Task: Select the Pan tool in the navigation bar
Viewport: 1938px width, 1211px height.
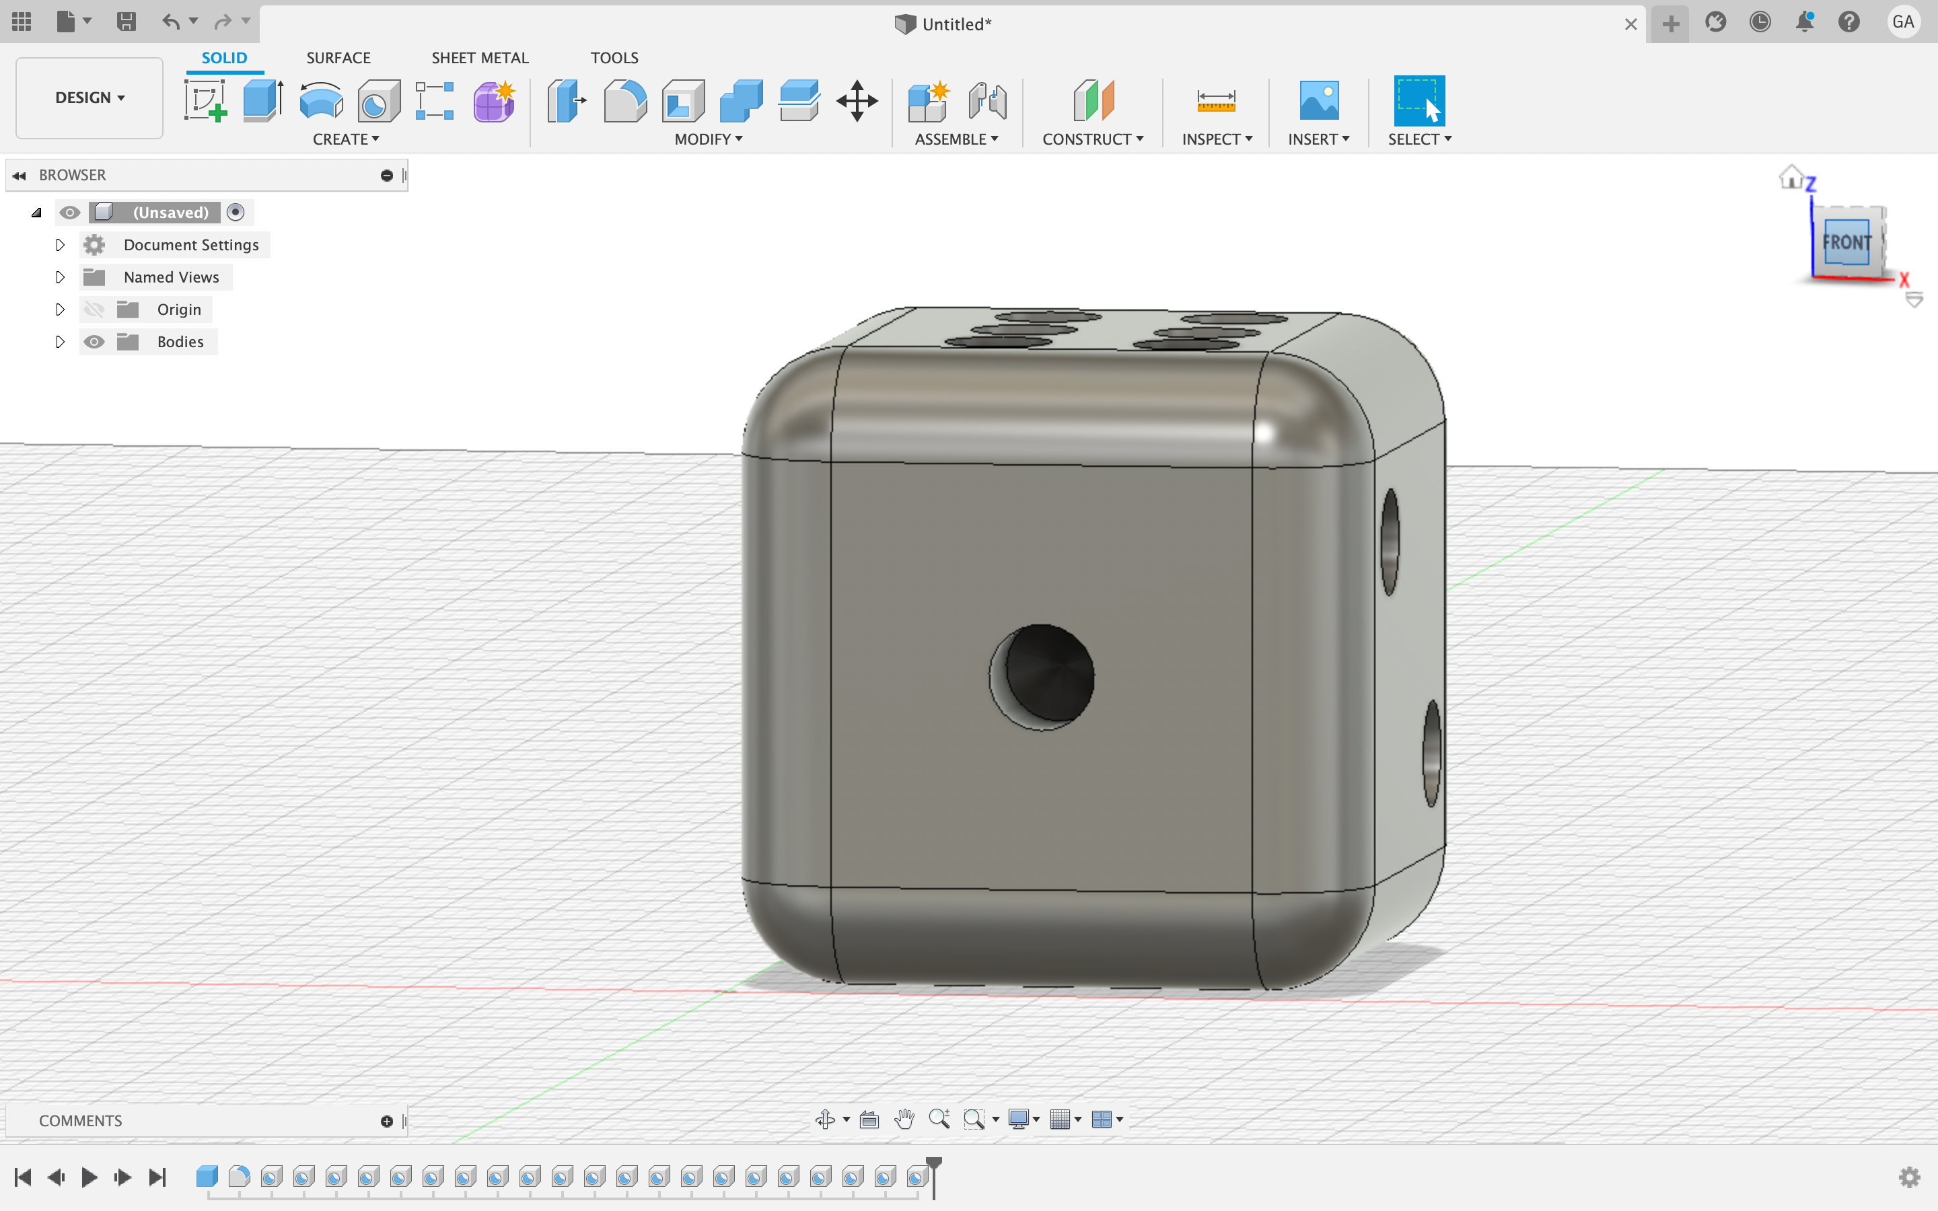Action: point(905,1119)
